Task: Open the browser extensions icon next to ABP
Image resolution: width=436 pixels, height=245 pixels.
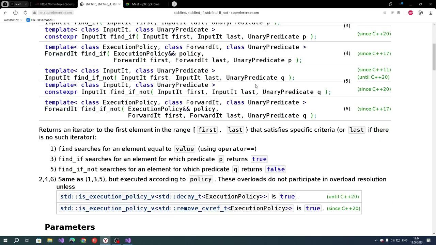Action: [421, 13]
